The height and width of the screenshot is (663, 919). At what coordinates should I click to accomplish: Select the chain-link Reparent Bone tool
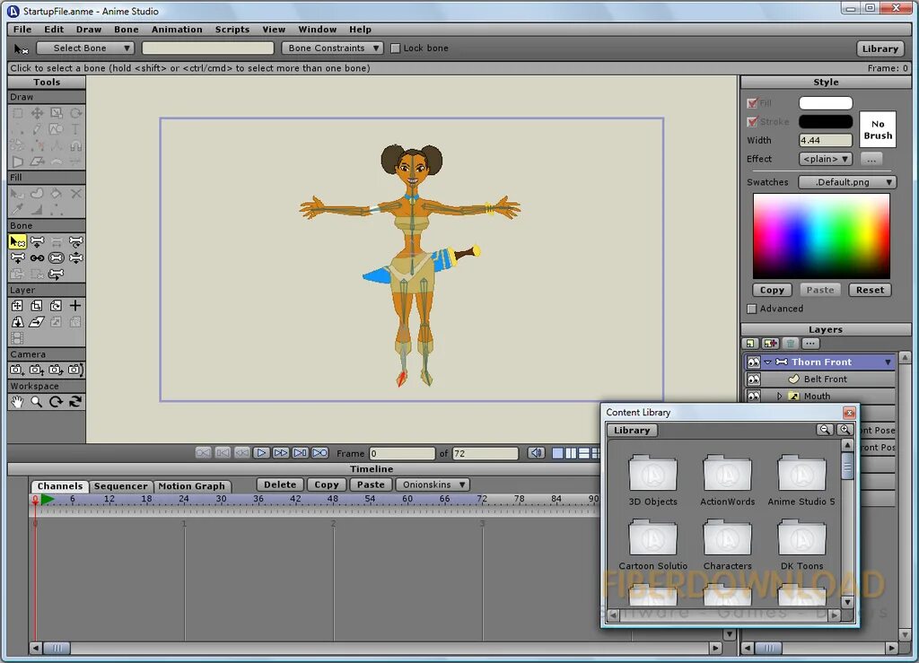pos(37,257)
